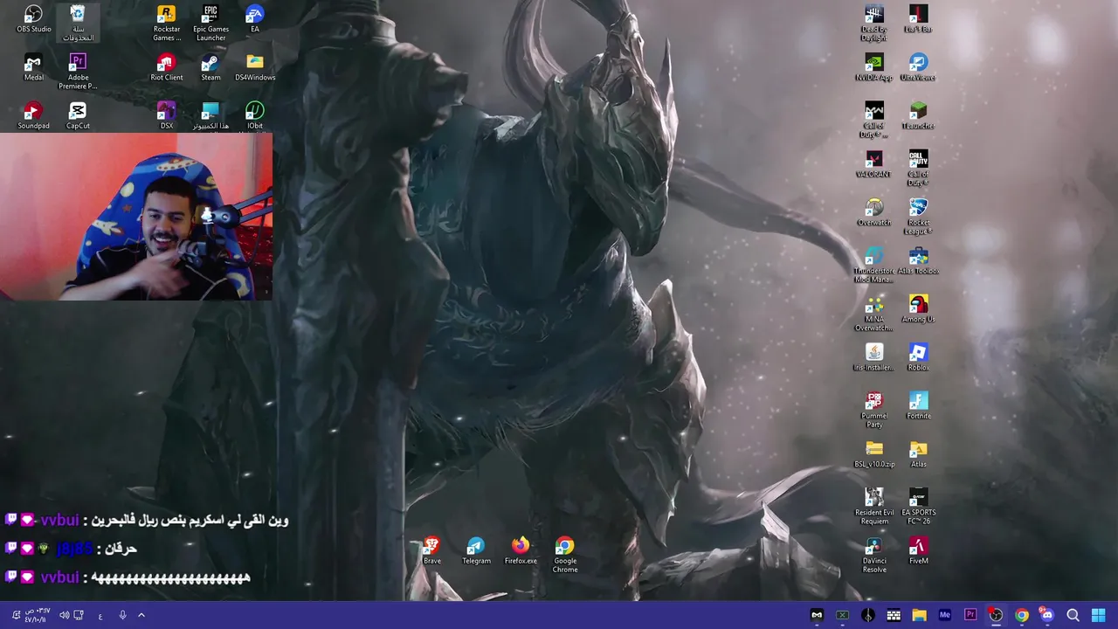Launch the UltraViewer desktop shortcut
The width and height of the screenshot is (1118, 629).
coord(918,67)
